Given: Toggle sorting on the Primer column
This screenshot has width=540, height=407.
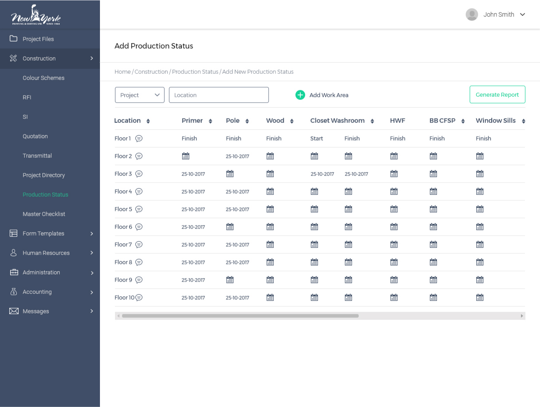Looking at the screenshot, I should [x=210, y=121].
